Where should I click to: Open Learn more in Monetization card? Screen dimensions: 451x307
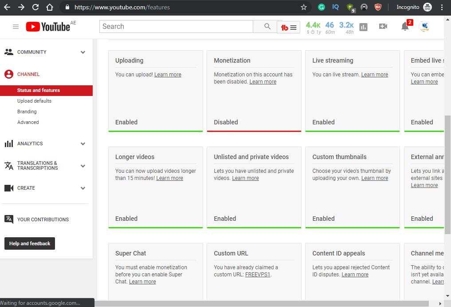coord(263,82)
